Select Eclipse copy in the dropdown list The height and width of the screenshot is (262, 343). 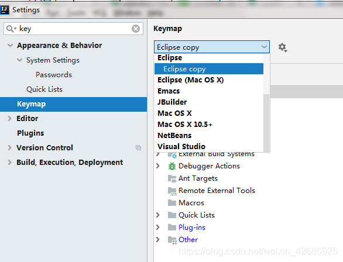(x=209, y=69)
